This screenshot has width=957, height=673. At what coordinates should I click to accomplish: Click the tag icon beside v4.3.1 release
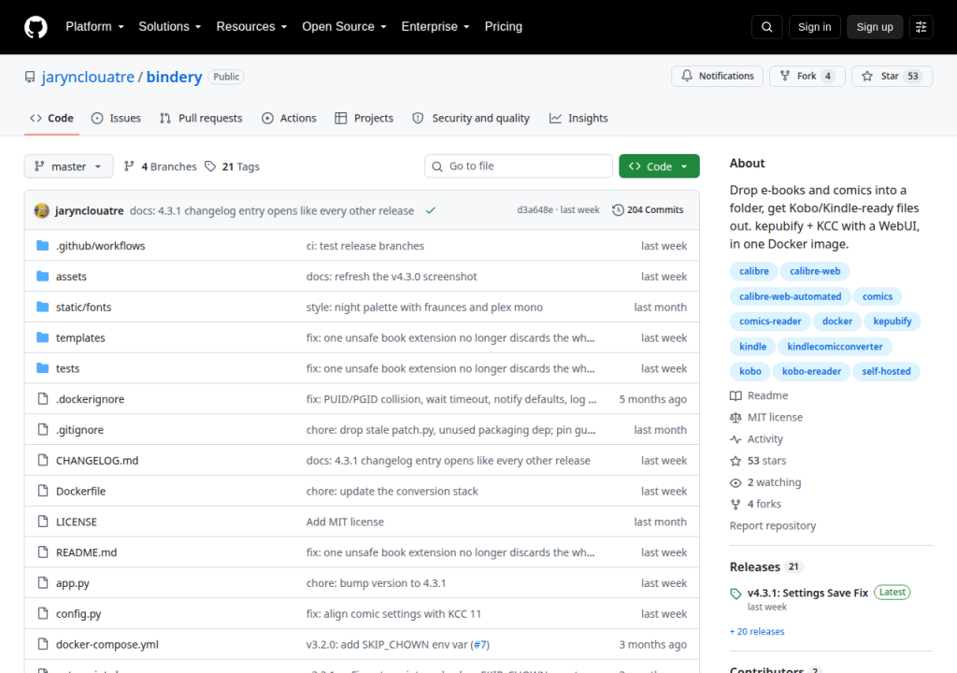(736, 593)
